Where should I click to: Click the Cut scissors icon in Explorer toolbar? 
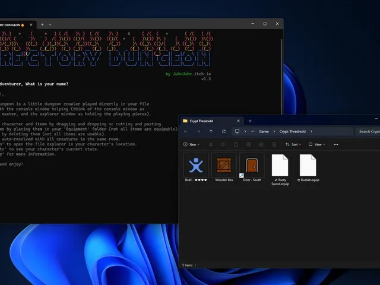pyautogui.click(x=211, y=144)
